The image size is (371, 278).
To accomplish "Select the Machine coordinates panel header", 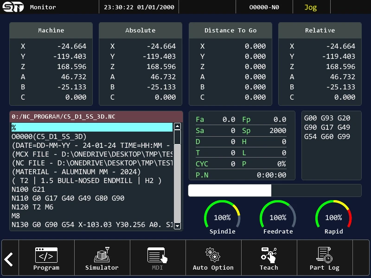I will pyautogui.click(x=51, y=30).
